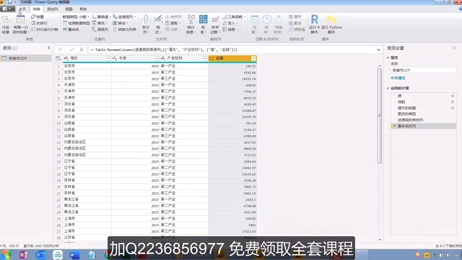Image resolution: width=462 pixels, height=260 pixels.
Task: Delete the 重命名的列 applied step
Action: pos(394,126)
